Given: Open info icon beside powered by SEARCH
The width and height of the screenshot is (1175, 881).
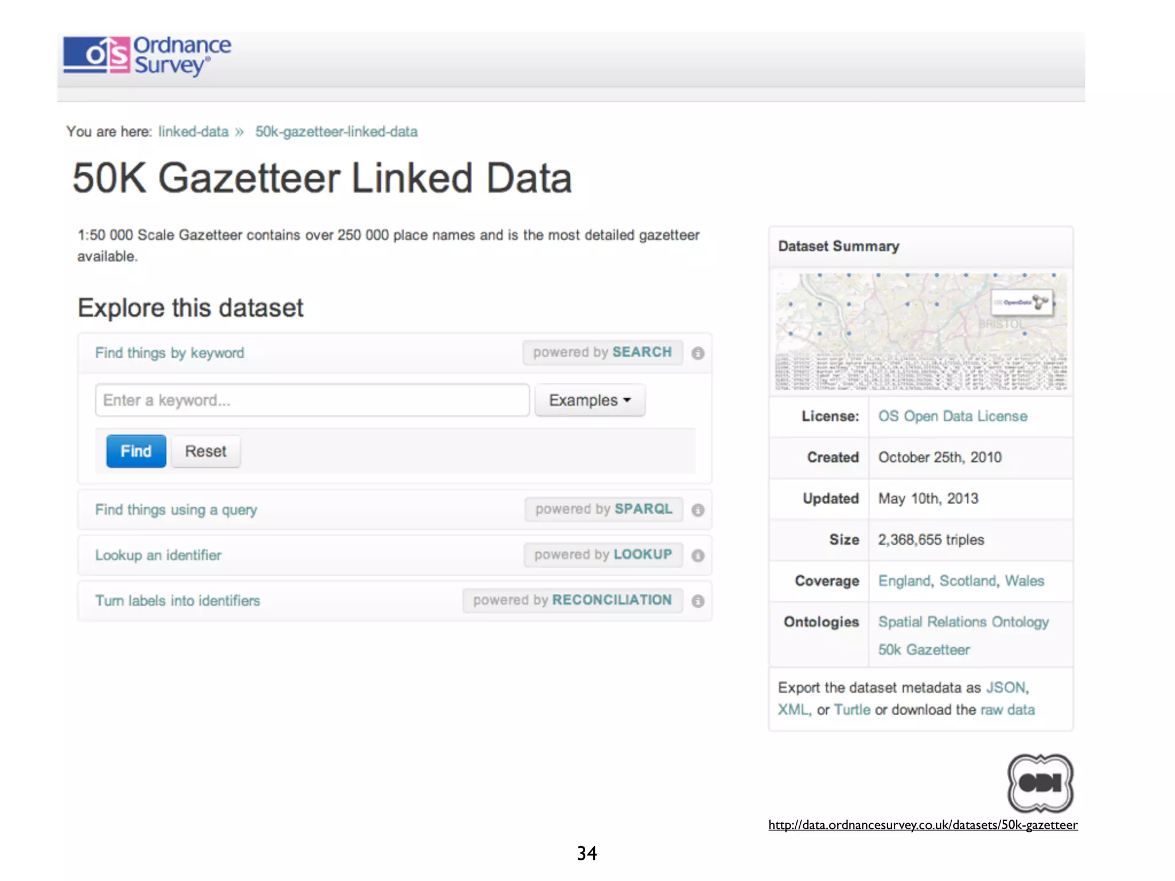Looking at the screenshot, I should pos(698,353).
